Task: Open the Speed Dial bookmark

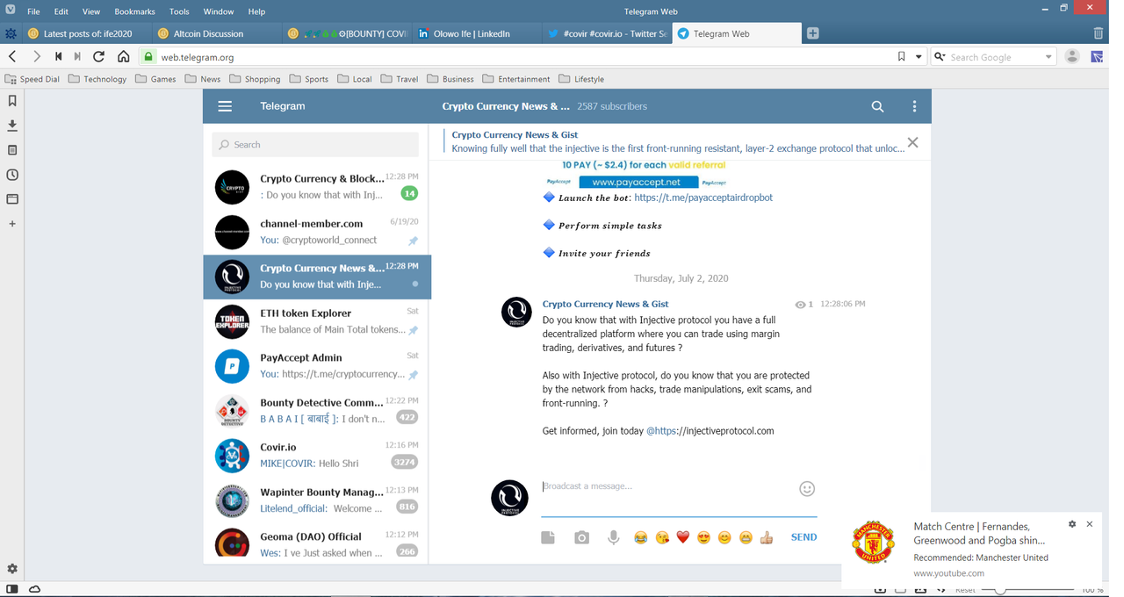Action: 32,79
